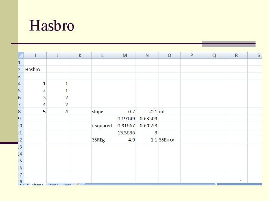The height and width of the screenshot is (201, 269).
Task: Select row 8 header
Action: click(x=21, y=111)
